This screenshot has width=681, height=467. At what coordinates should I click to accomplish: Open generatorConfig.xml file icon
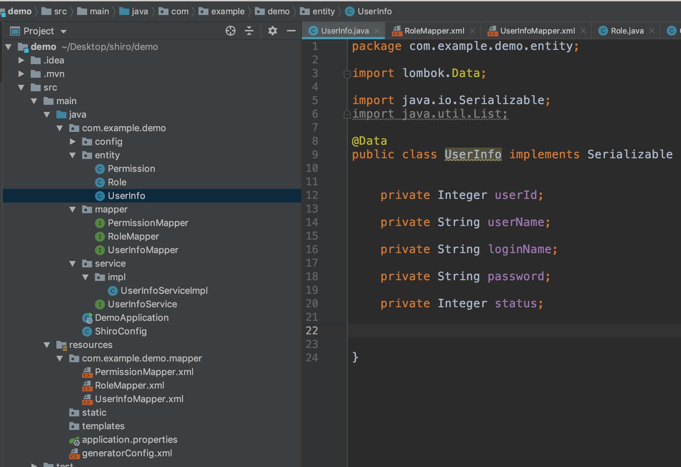(74, 453)
